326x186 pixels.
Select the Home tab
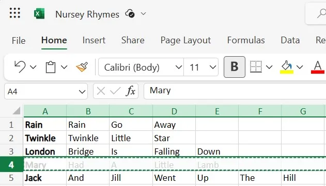[54, 40]
